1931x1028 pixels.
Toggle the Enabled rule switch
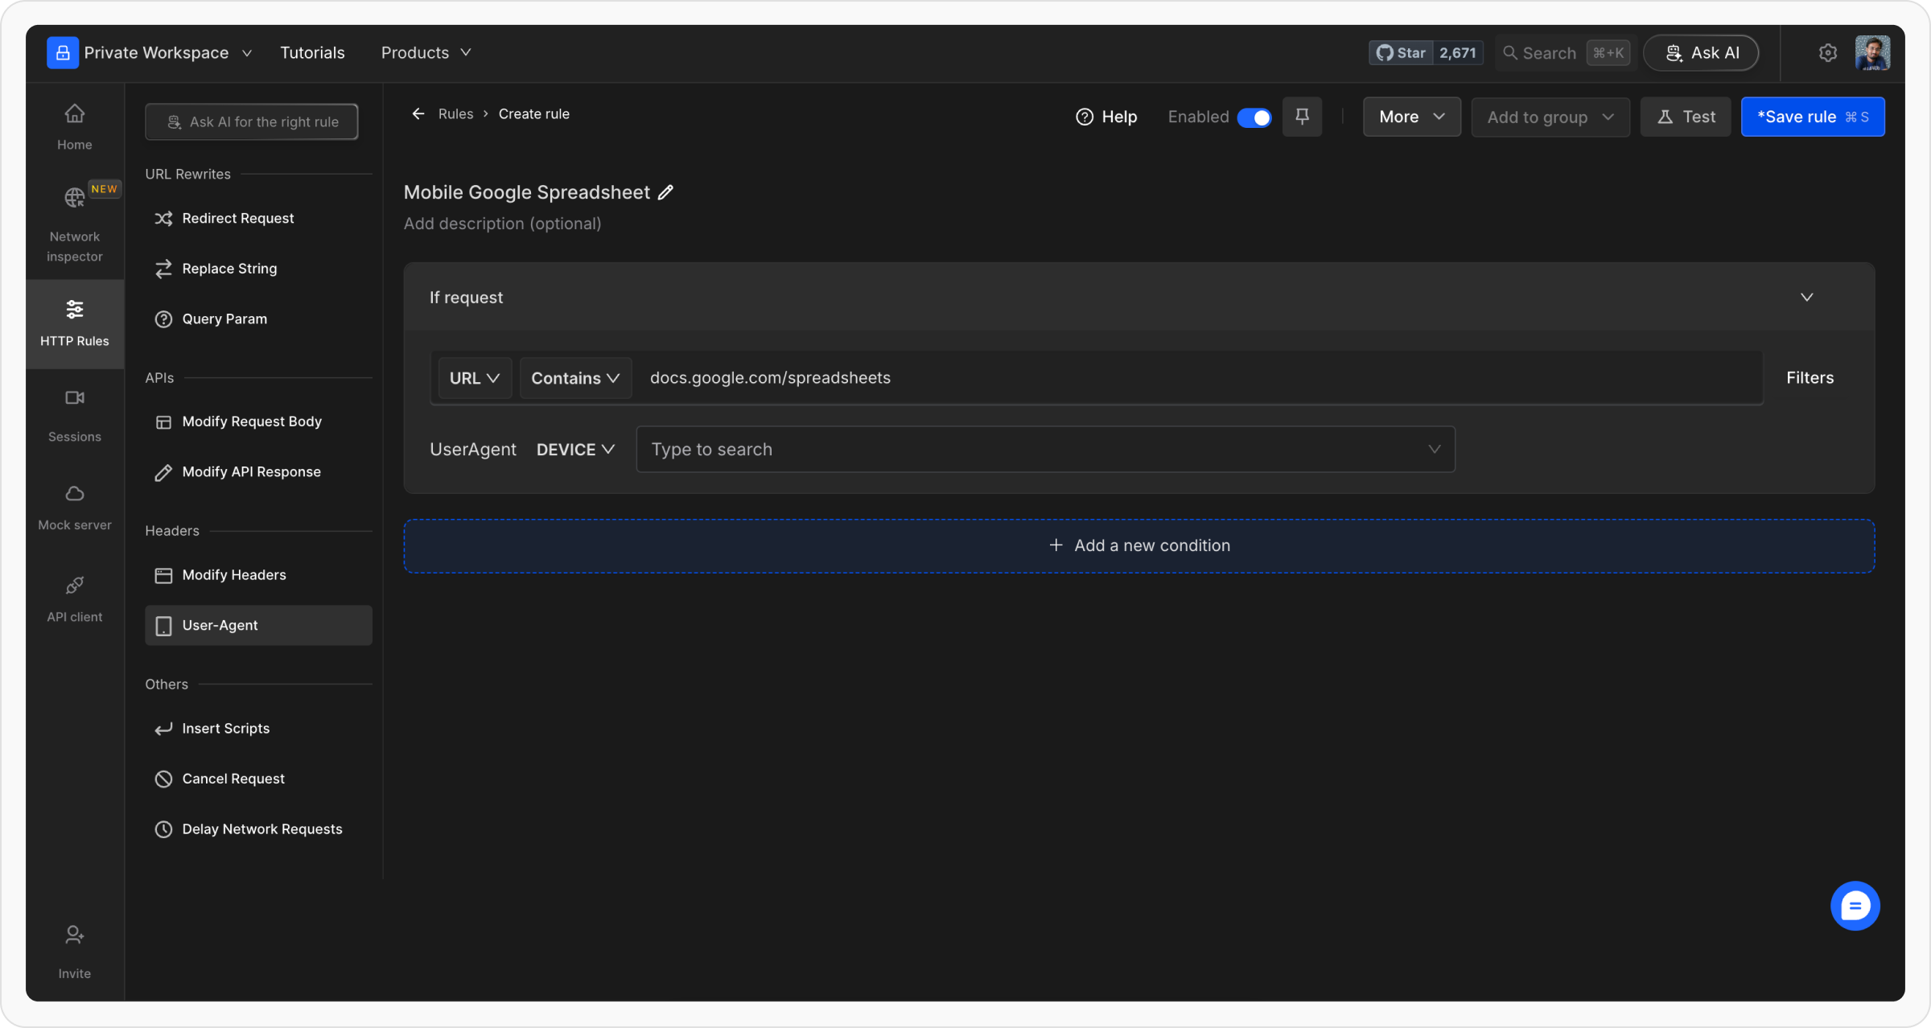click(1254, 117)
